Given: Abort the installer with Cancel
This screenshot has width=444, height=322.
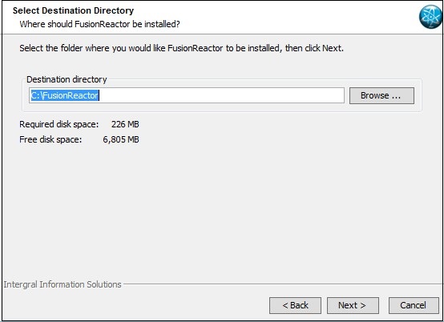Looking at the screenshot, I should tap(413, 305).
